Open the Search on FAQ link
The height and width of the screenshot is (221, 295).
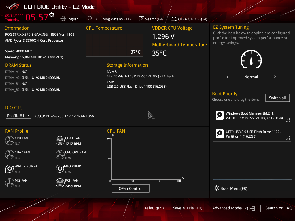tap(279, 208)
